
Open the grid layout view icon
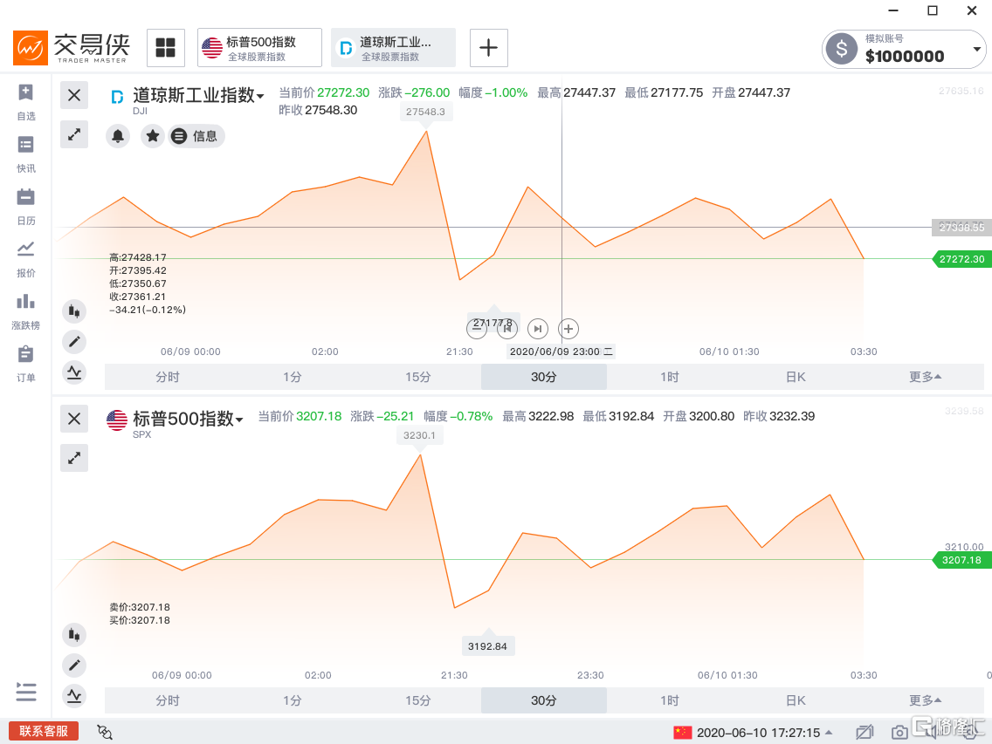coord(165,48)
